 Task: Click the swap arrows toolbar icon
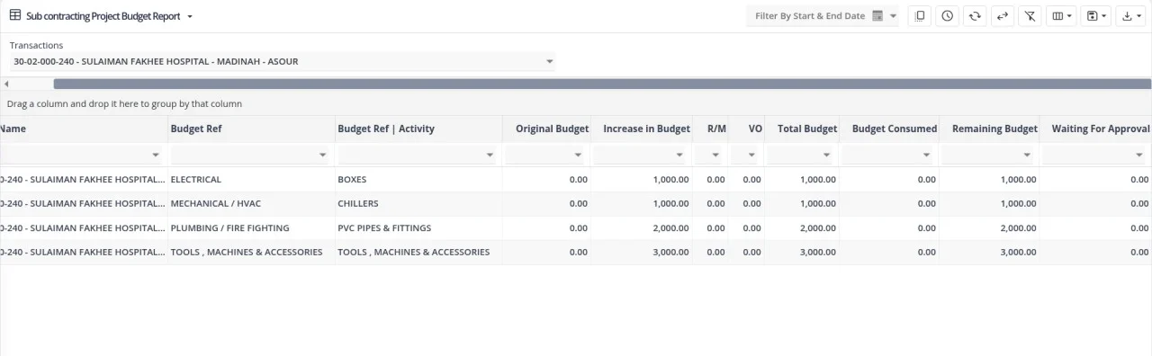1002,16
